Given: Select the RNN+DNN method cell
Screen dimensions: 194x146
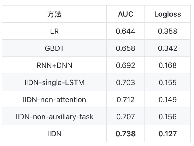Looking at the screenshot, I should pos(54,65).
